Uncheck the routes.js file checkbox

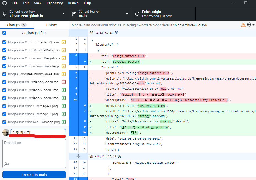(4, 66)
